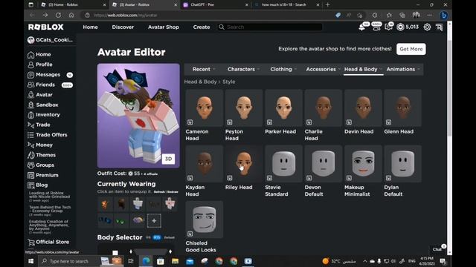The height and width of the screenshot is (267, 476).
Task: Open Inventory in left sidebar
Action: tap(44, 115)
